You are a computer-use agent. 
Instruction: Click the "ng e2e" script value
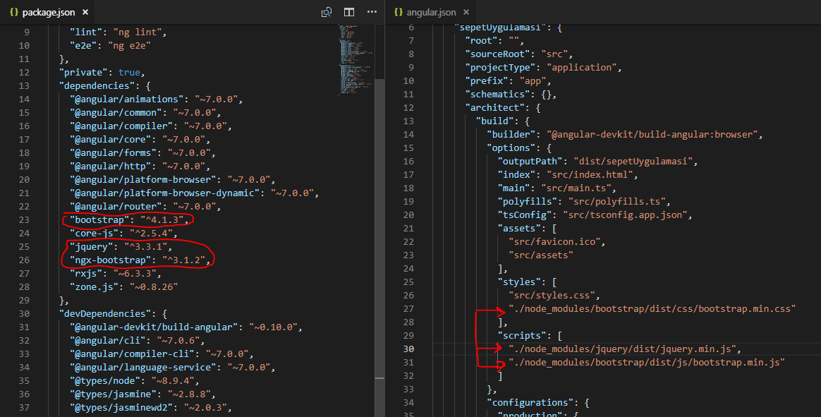129,46
